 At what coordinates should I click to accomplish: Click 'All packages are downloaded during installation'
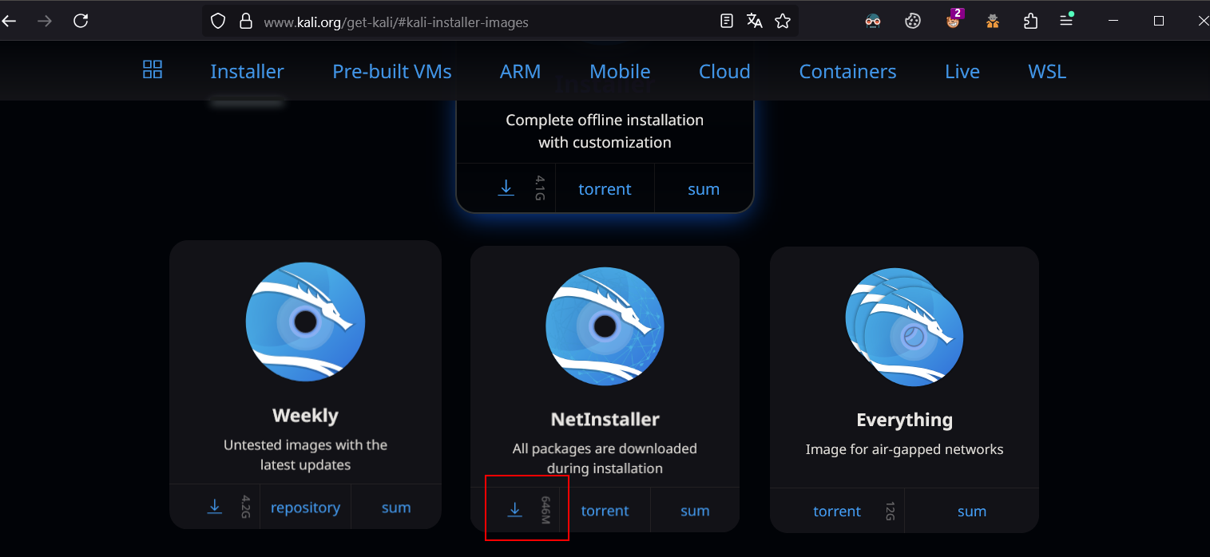point(605,459)
